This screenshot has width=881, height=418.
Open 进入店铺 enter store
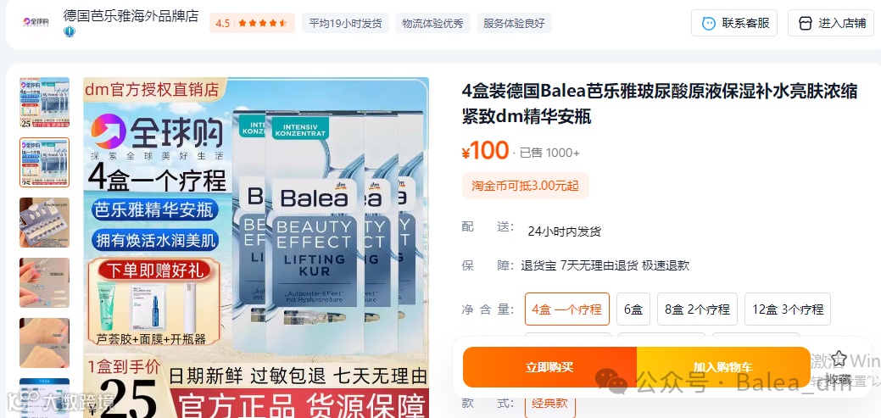click(x=830, y=23)
